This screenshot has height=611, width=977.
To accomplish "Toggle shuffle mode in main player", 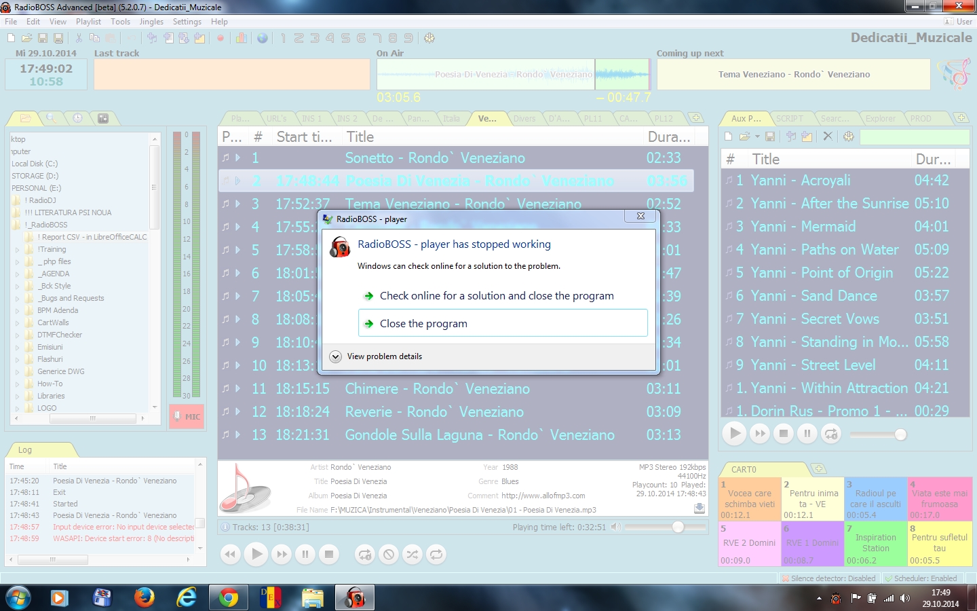I will (x=413, y=554).
